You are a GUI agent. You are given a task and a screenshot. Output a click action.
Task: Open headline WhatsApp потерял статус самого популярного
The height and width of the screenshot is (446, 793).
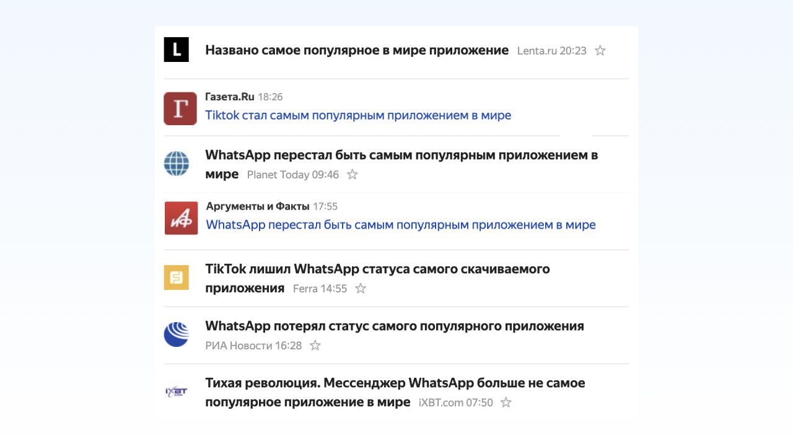point(395,326)
